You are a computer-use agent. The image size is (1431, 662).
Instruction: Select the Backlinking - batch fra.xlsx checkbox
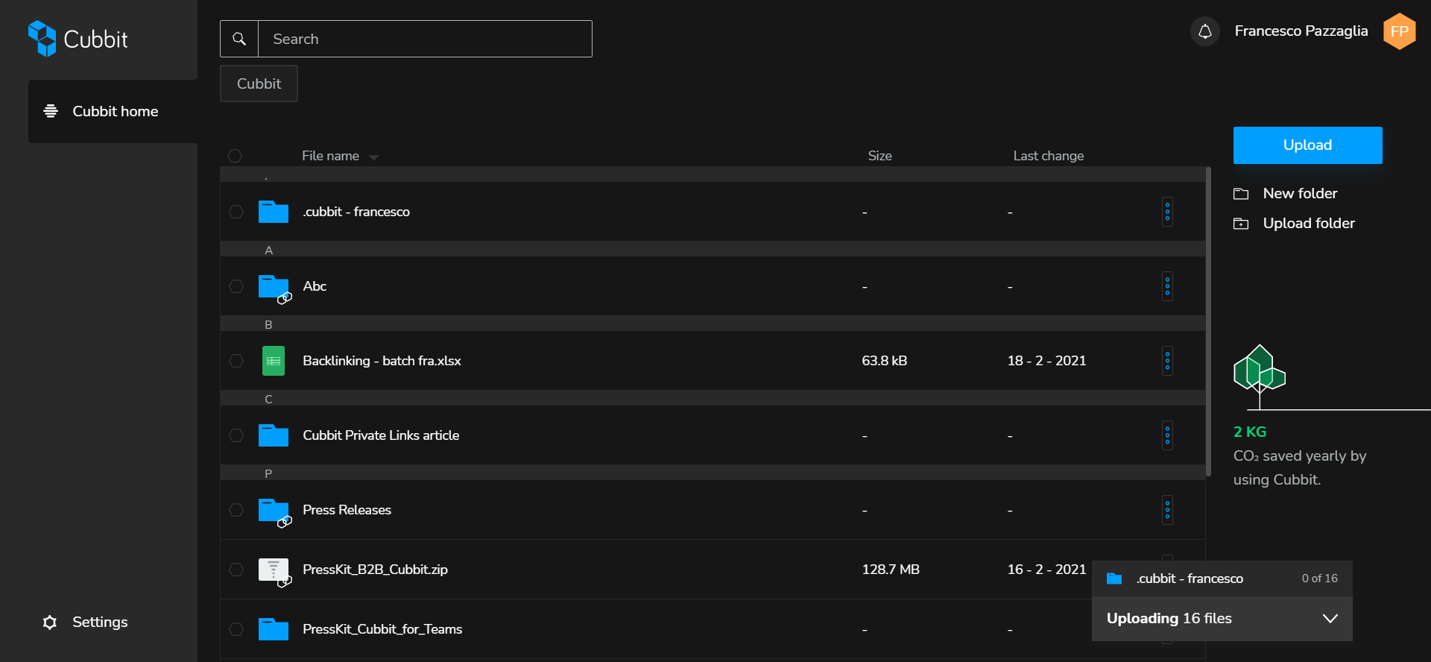tap(236, 361)
